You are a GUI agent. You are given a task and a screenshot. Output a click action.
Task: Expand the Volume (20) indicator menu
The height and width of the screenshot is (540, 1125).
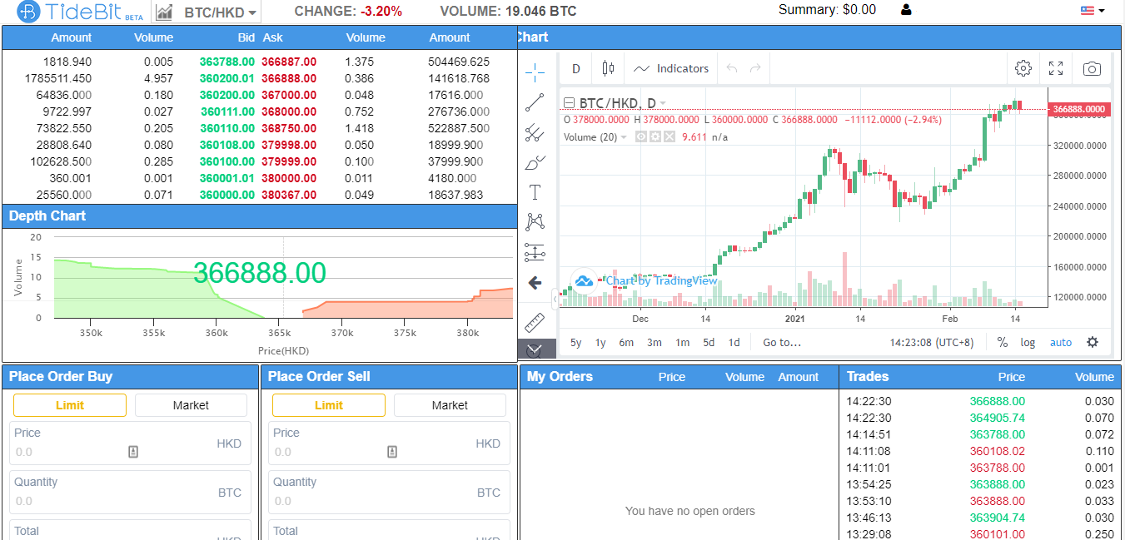tap(623, 137)
